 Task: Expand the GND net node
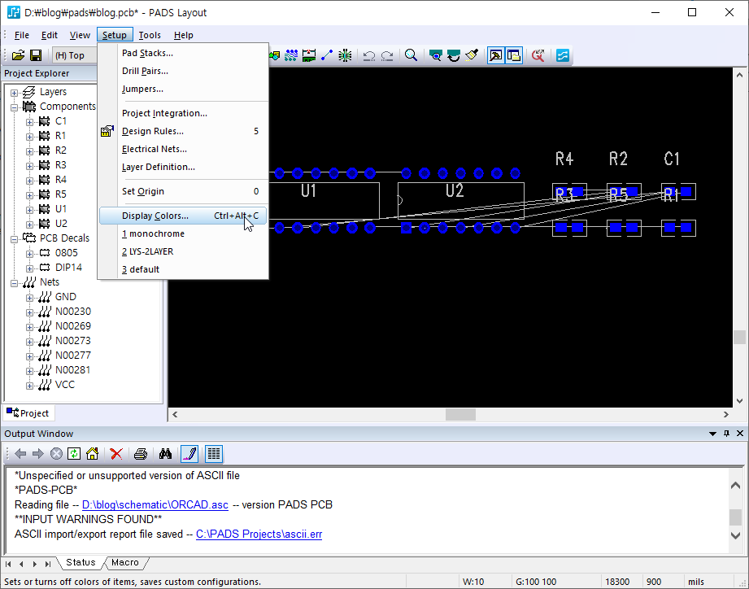click(x=29, y=298)
